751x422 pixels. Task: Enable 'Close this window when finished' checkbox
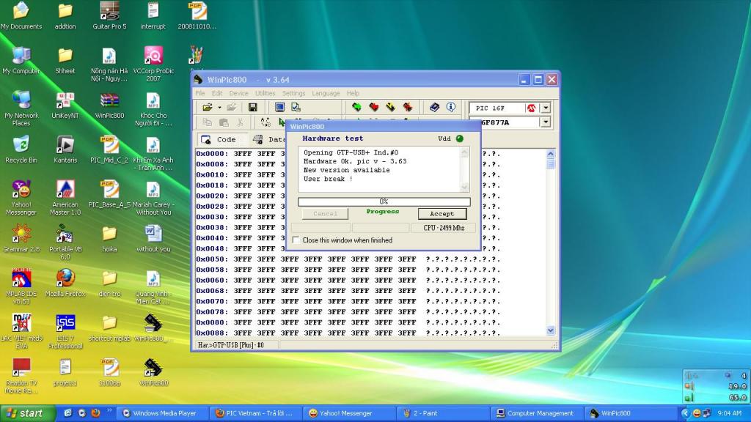(x=296, y=240)
